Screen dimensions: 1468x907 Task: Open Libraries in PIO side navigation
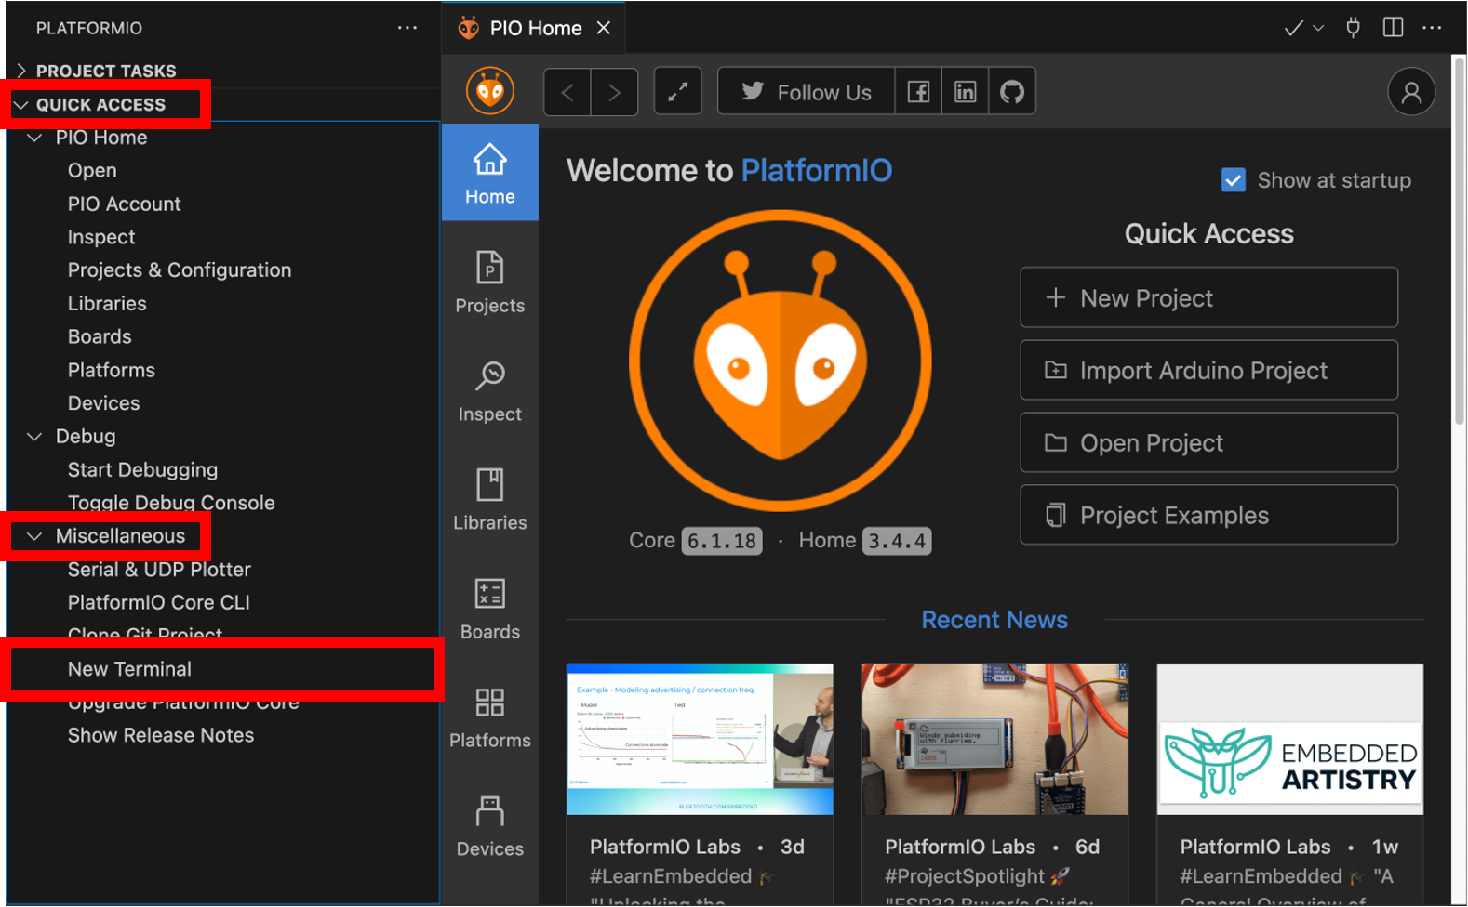(x=489, y=500)
